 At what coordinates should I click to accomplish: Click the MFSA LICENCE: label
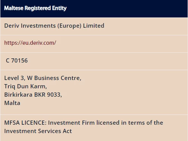25,123
